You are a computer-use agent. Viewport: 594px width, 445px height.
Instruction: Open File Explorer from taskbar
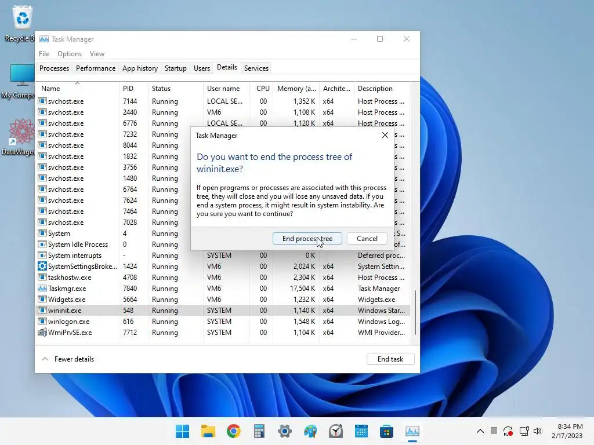208,431
